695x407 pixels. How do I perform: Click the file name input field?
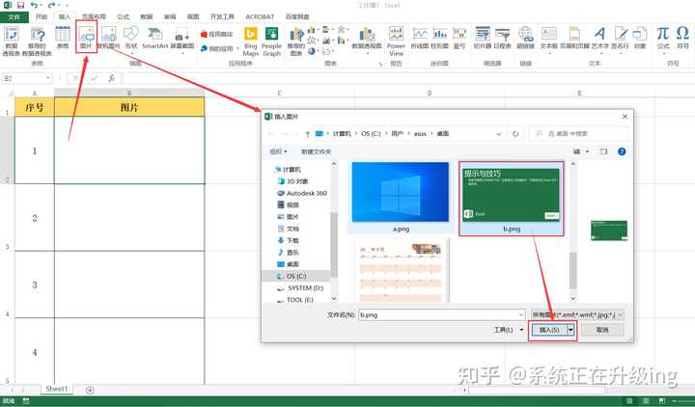tap(438, 314)
